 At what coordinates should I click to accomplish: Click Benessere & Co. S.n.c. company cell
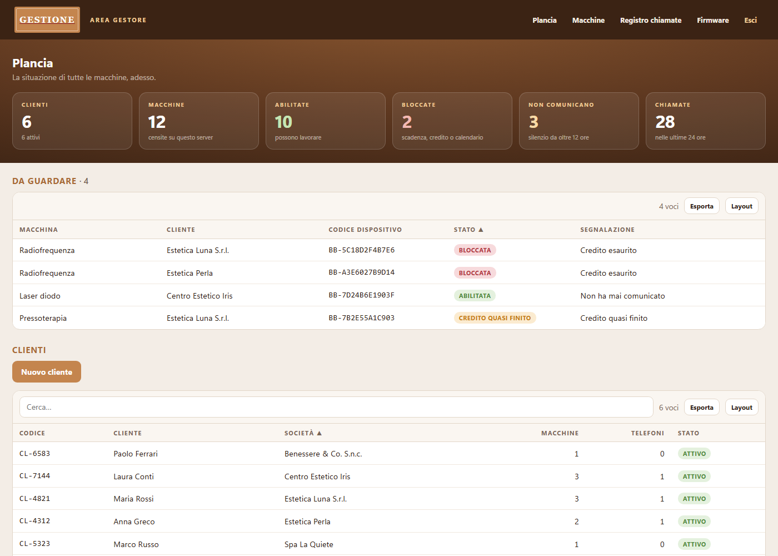coord(323,454)
